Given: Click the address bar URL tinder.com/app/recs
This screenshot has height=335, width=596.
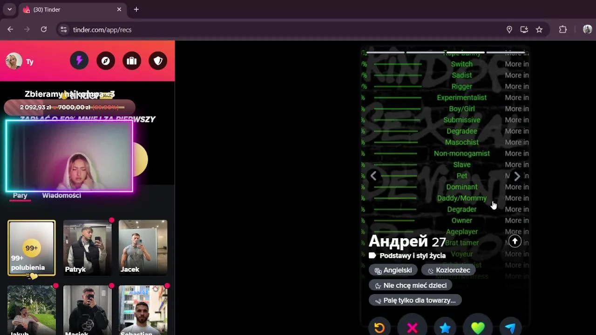Looking at the screenshot, I should click(x=102, y=29).
